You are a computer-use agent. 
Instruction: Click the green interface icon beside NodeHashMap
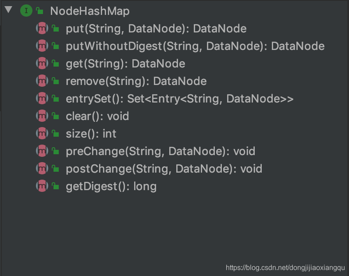[26, 11]
